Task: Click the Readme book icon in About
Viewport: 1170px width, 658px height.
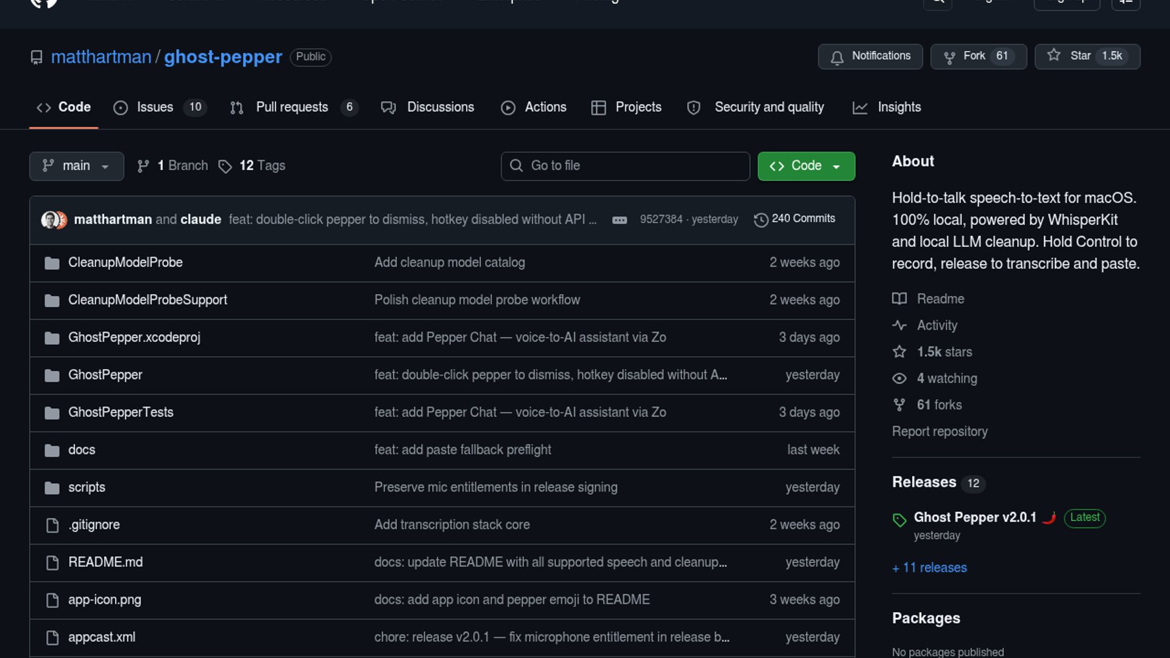Action: pyautogui.click(x=899, y=299)
